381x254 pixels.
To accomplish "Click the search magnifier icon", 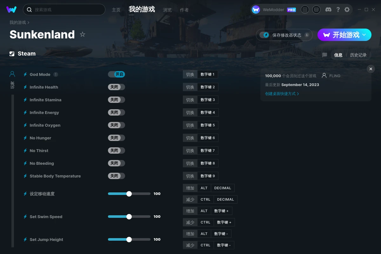I will tap(29, 10).
